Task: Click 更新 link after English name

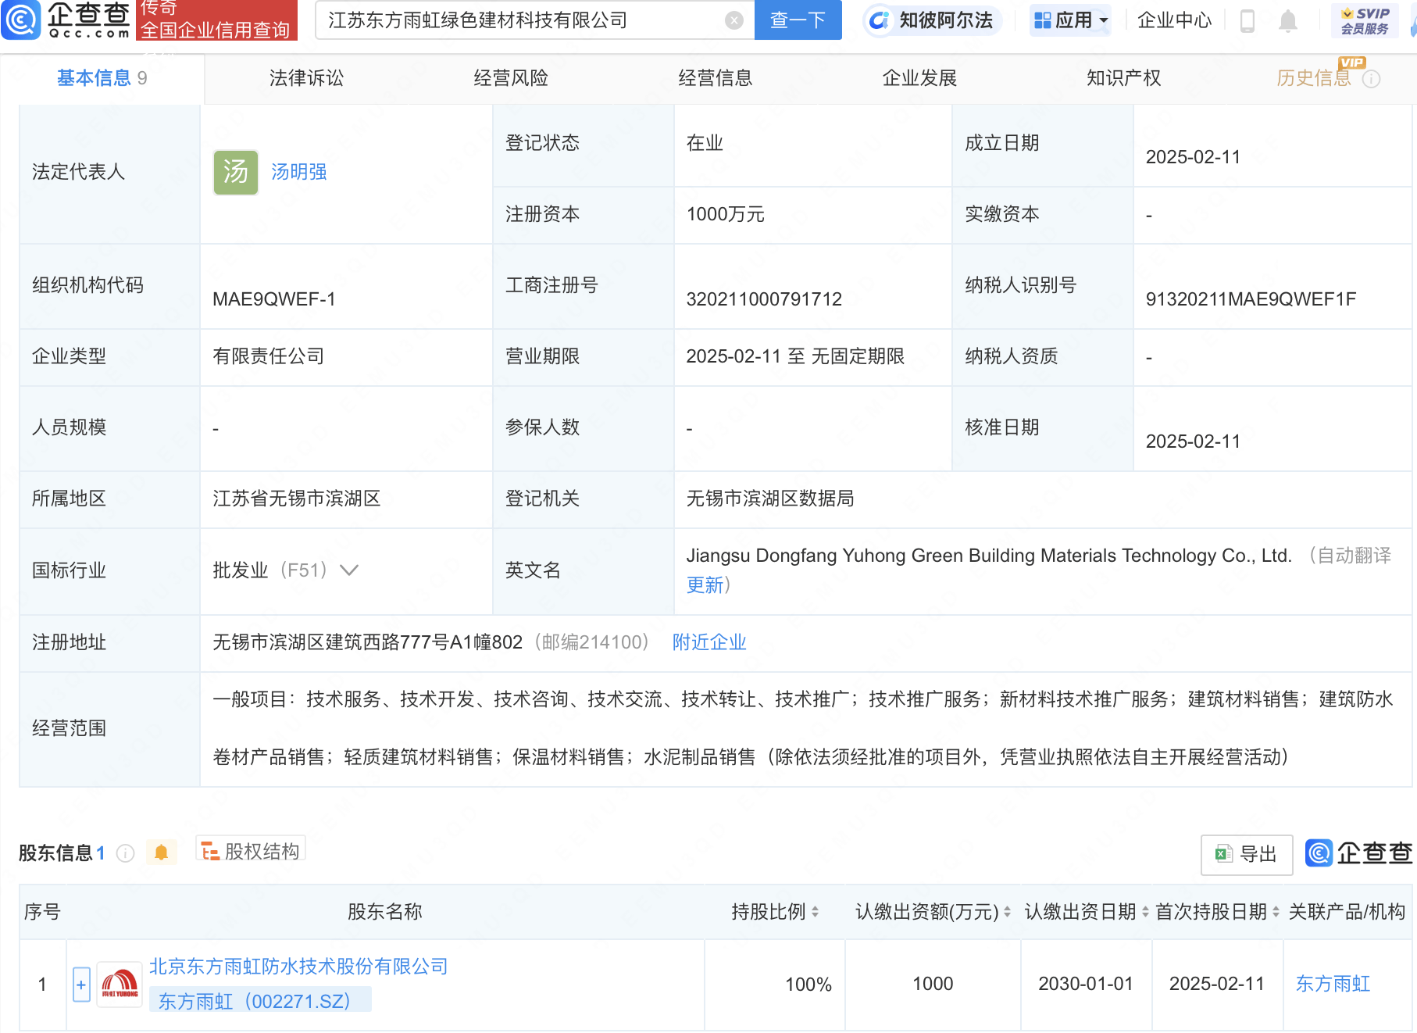Action: pyautogui.click(x=705, y=585)
